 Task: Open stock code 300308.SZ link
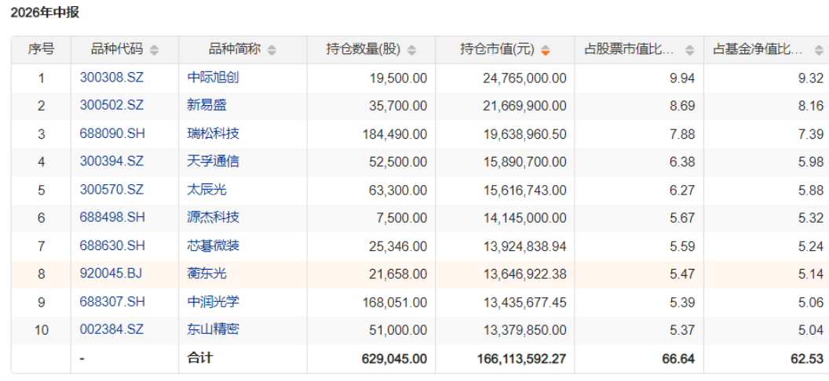pos(111,78)
